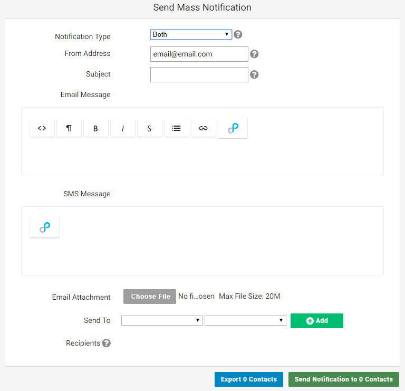Show help for From Address field
405x391 pixels.
click(x=254, y=54)
